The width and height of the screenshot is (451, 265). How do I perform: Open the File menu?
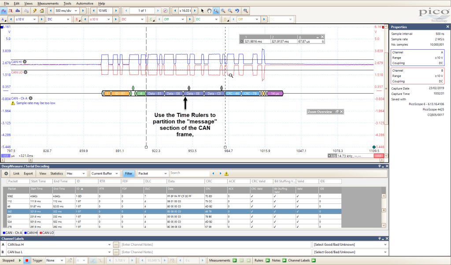tap(6, 4)
